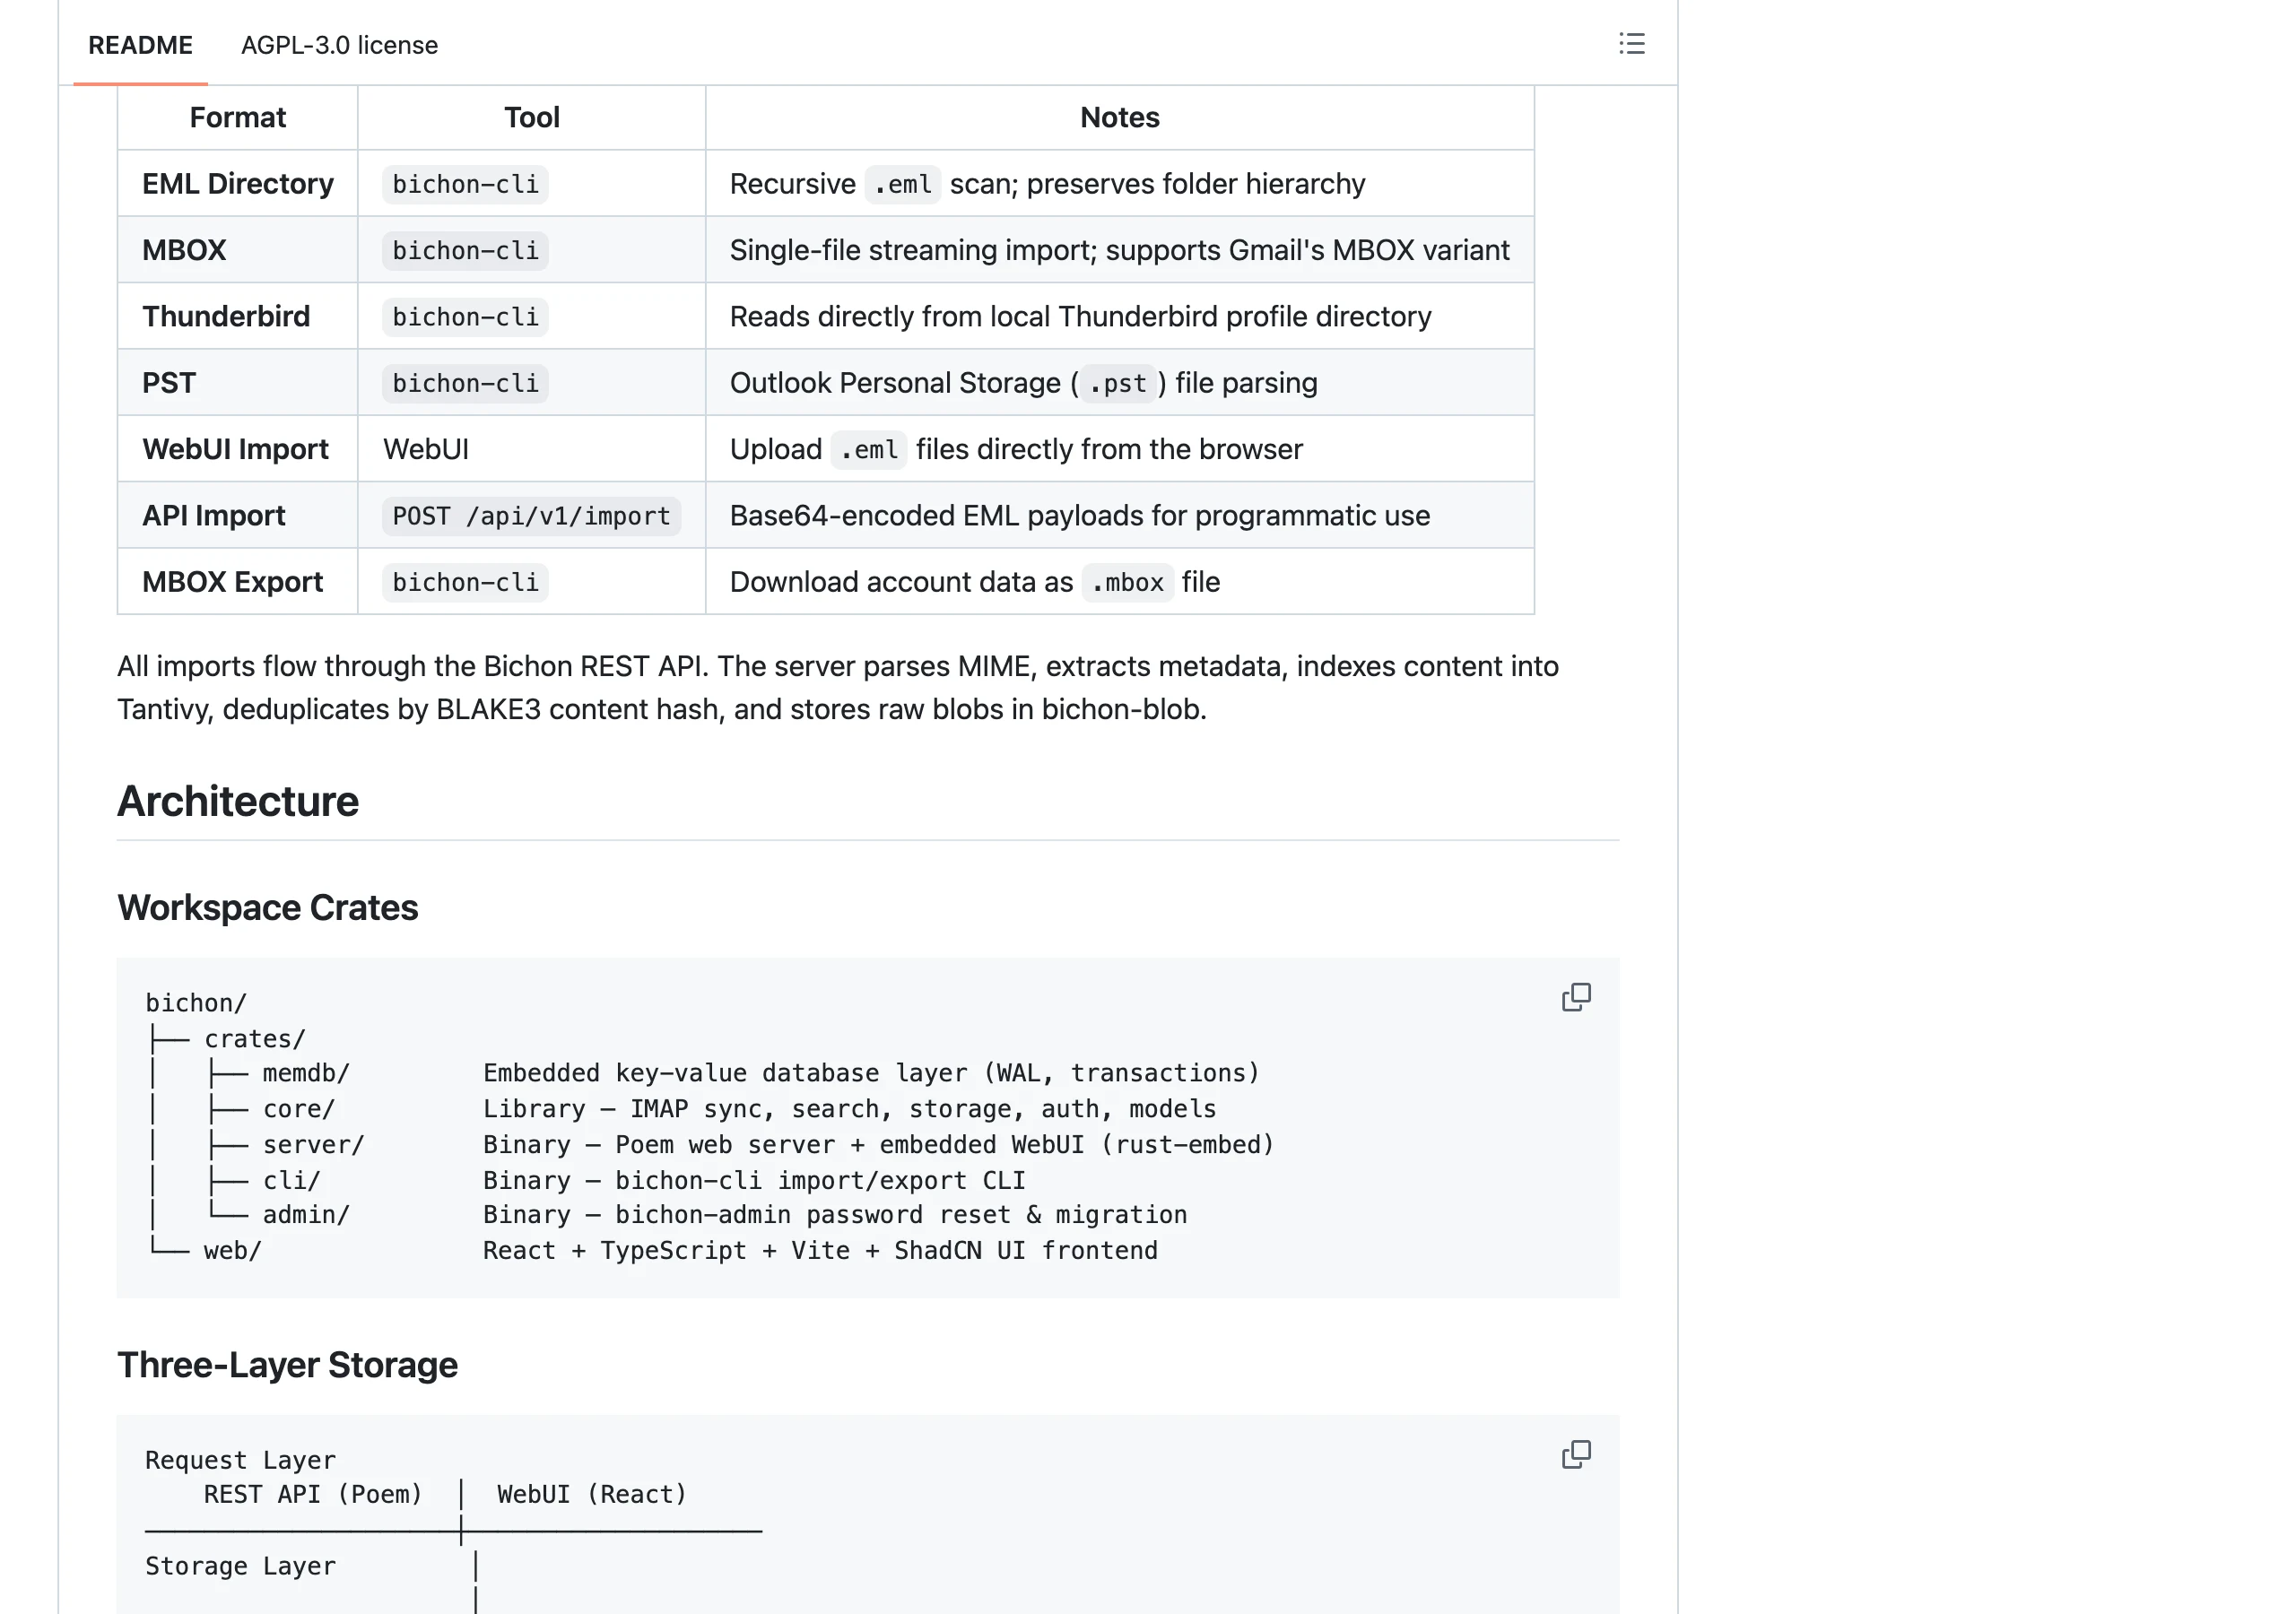Screen dimensions: 2296x1614
Task: Click bichon-cli in the EML Directory row
Action: coord(465,184)
